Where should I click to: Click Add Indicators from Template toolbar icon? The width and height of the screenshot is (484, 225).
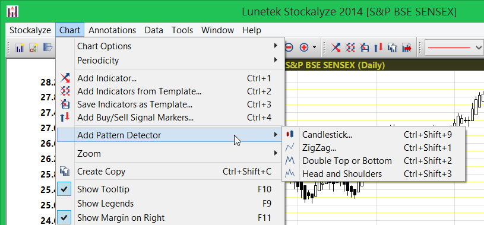click(x=350, y=47)
